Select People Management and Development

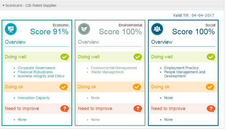pos(185,74)
